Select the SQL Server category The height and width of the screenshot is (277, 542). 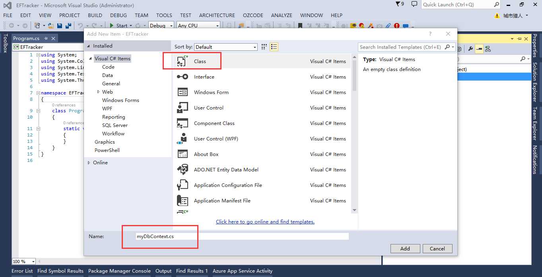tap(115, 125)
